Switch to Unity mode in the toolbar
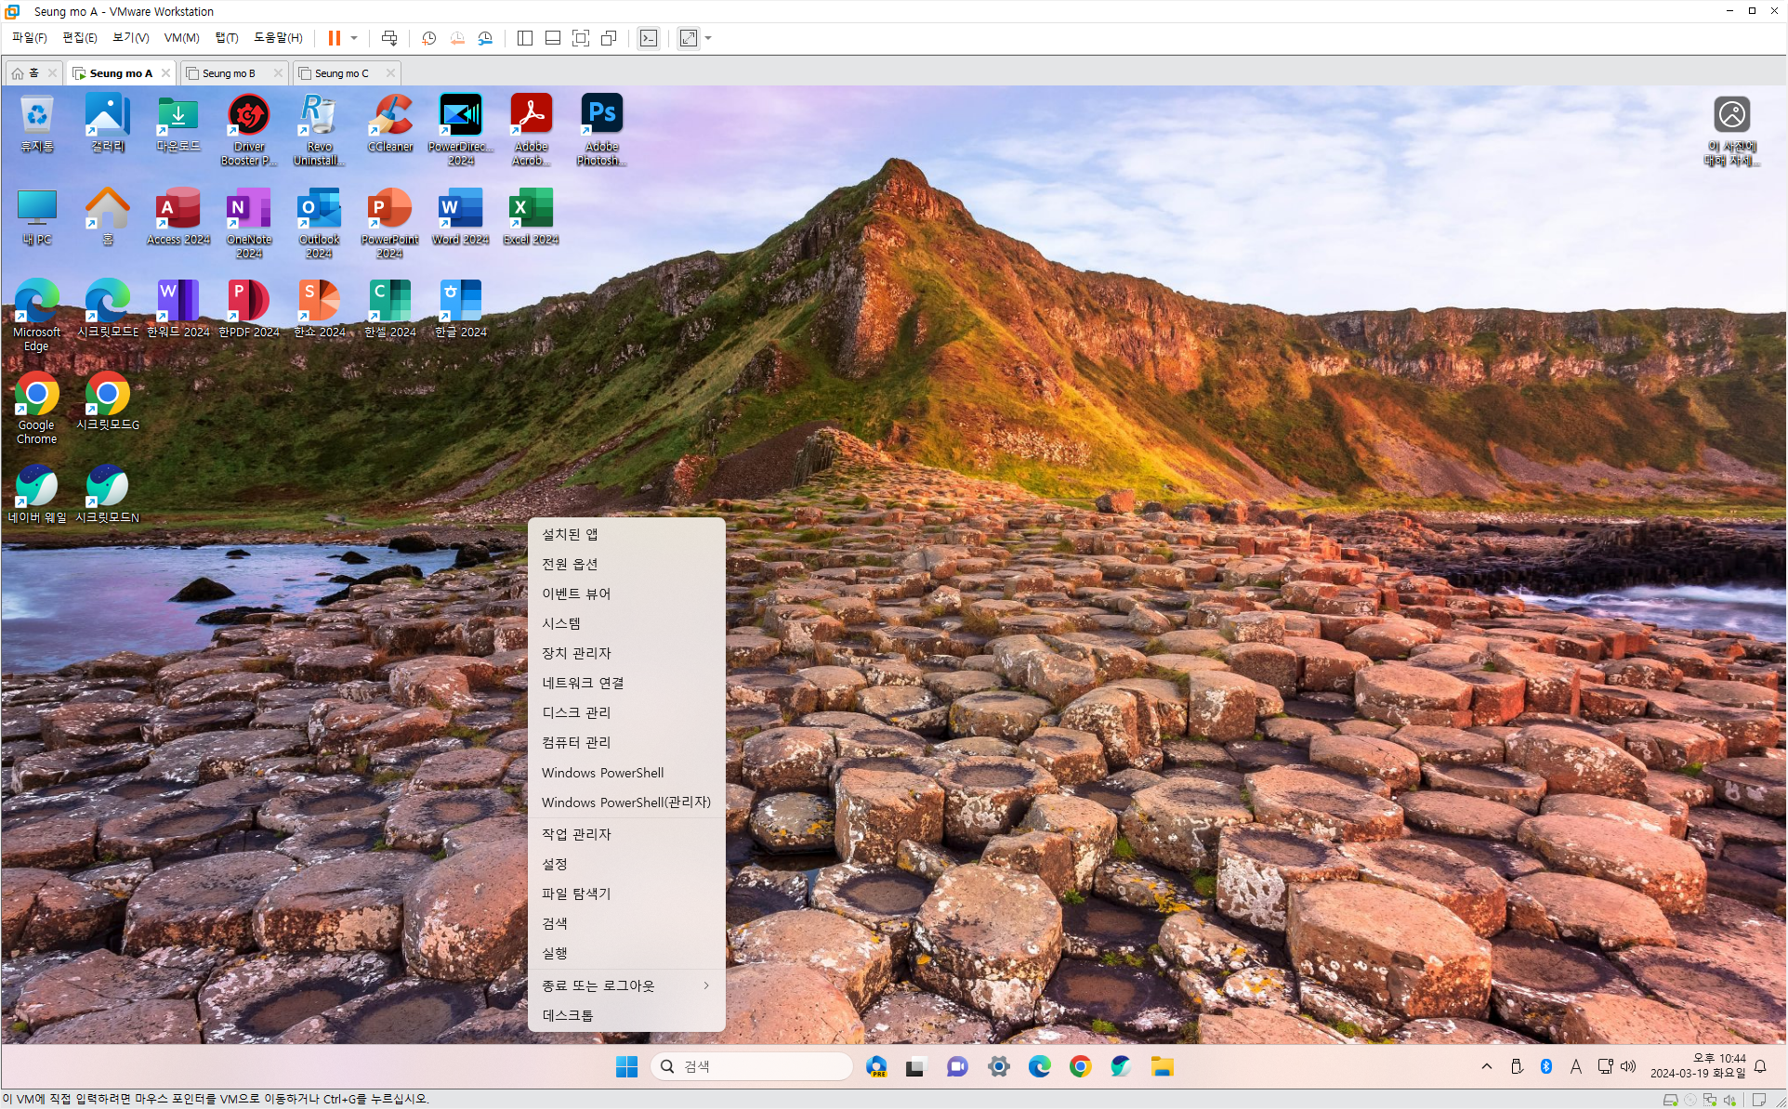Image resolution: width=1788 pixels, height=1109 pixels. [x=609, y=38]
